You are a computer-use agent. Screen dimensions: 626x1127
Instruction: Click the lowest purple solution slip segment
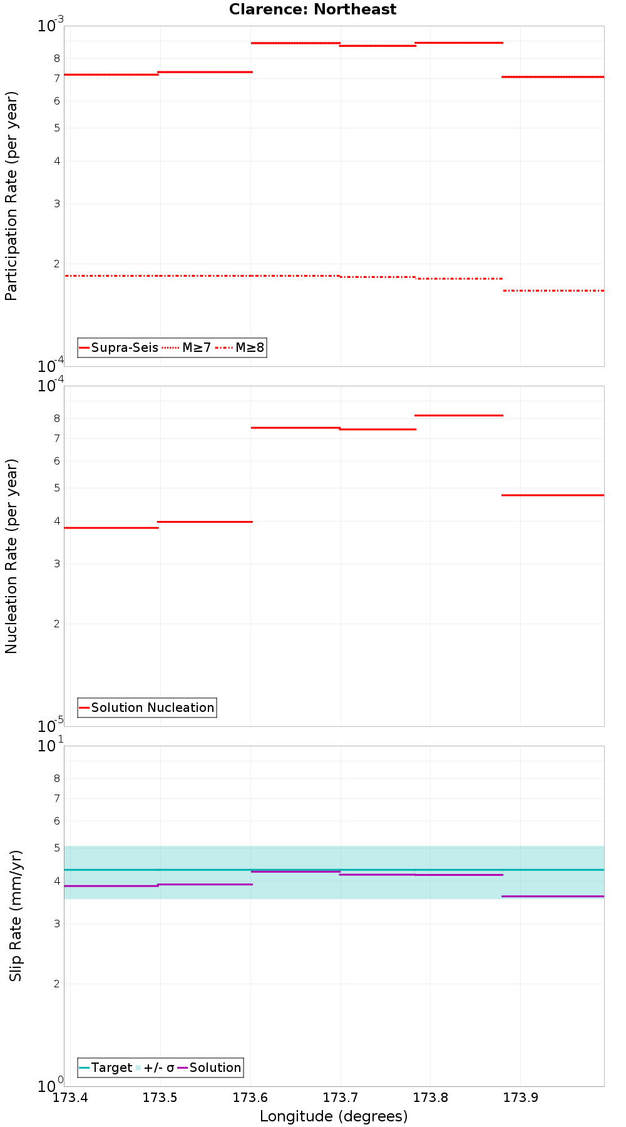click(x=553, y=897)
